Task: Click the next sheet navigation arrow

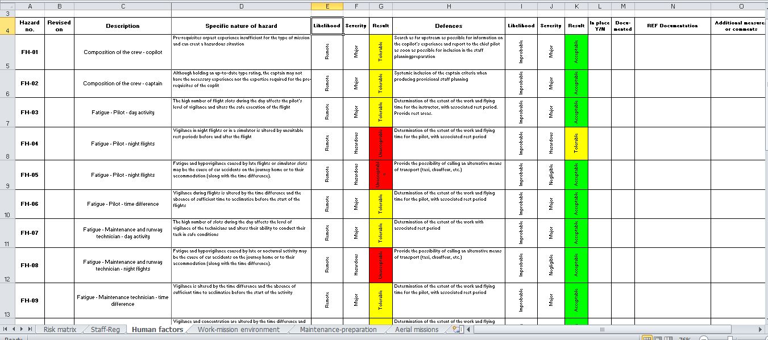Action: click(22, 329)
